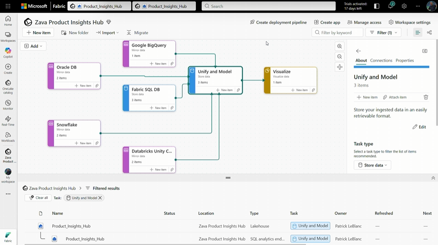The image size is (438, 245).
Task: Expand the Filter (1) dropdown
Action: [x=384, y=32]
